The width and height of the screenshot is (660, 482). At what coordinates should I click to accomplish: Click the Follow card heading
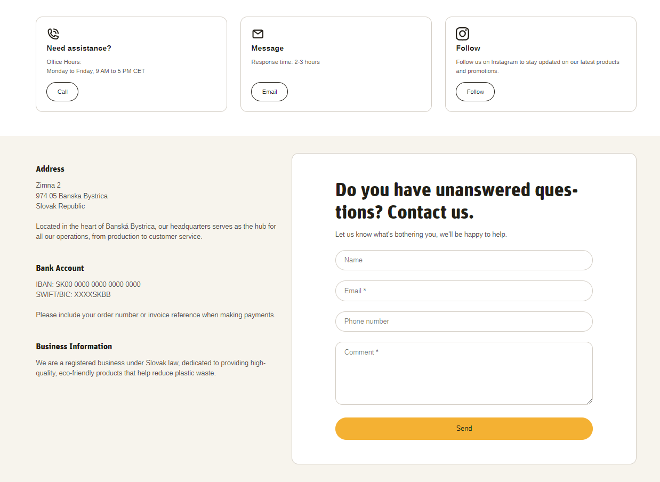[468, 48]
